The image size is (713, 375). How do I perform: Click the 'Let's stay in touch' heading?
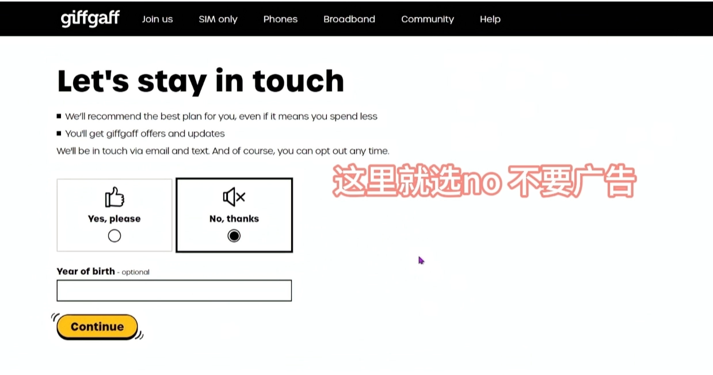click(x=200, y=81)
